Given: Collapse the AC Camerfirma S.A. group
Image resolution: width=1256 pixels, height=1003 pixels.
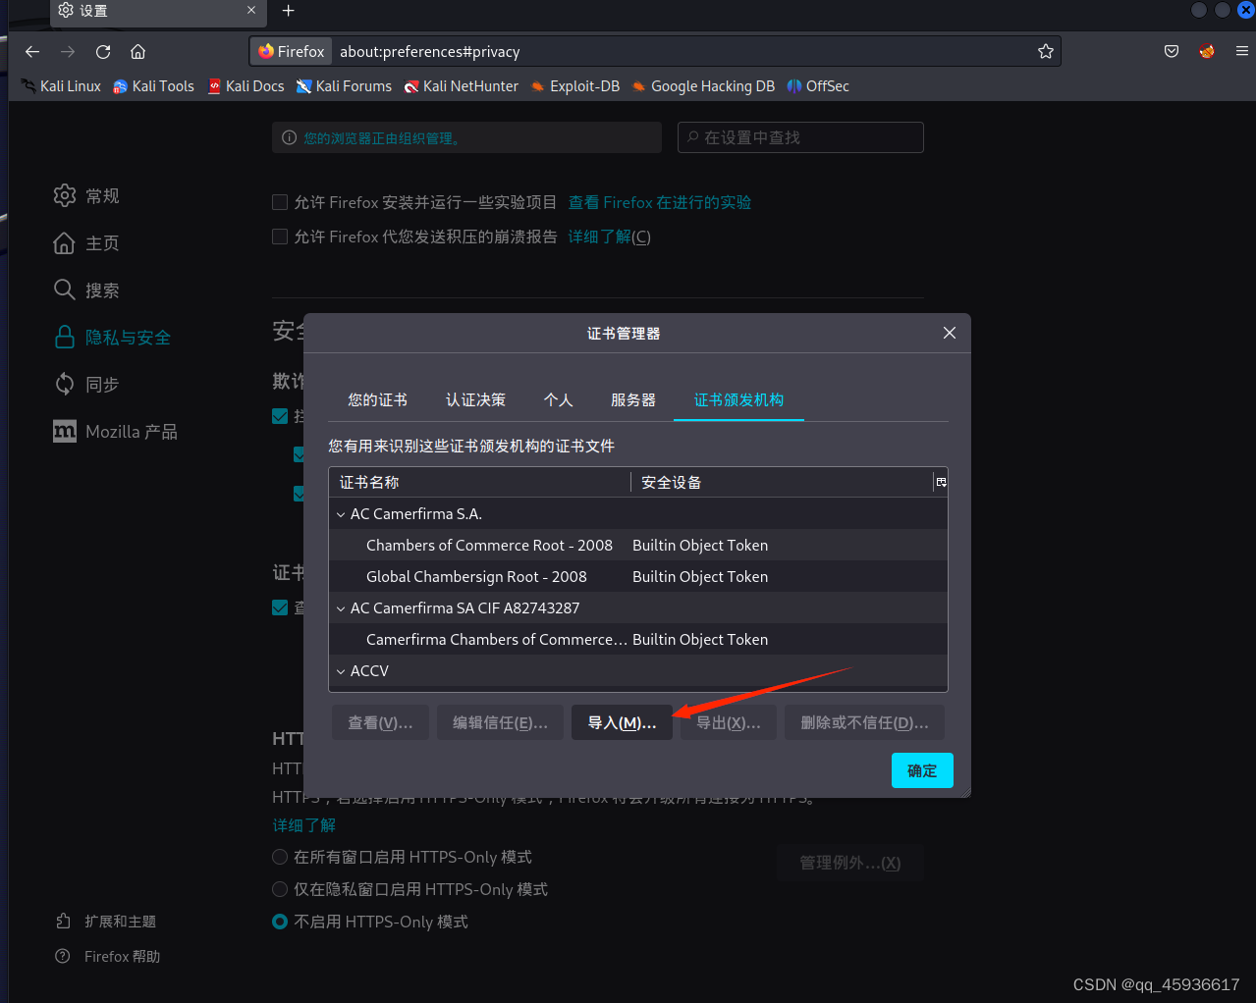Looking at the screenshot, I should 341,514.
